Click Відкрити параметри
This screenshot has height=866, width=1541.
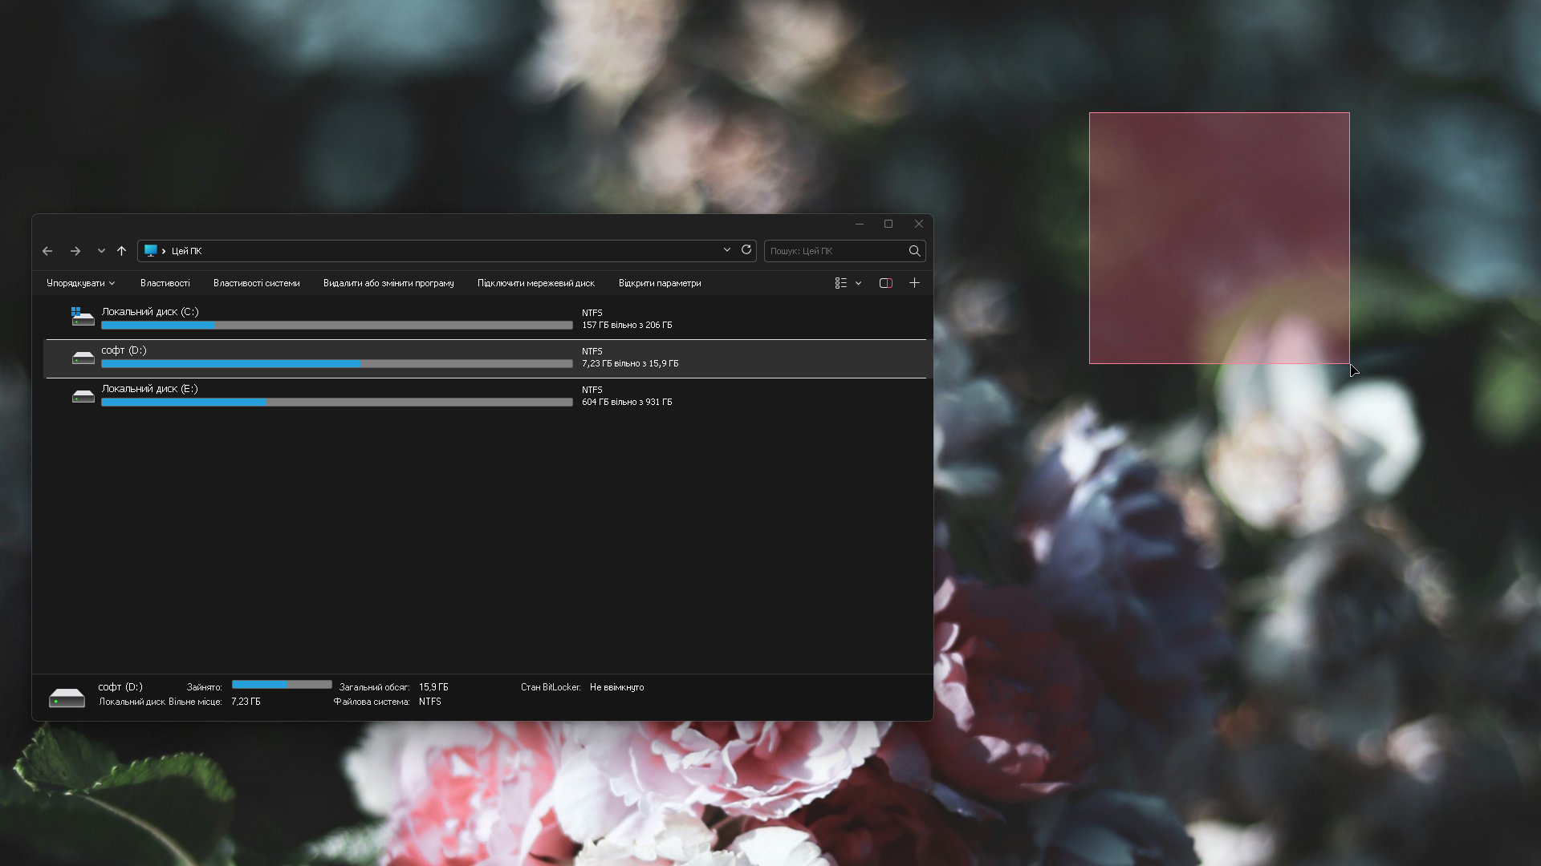(x=659, y=283)
